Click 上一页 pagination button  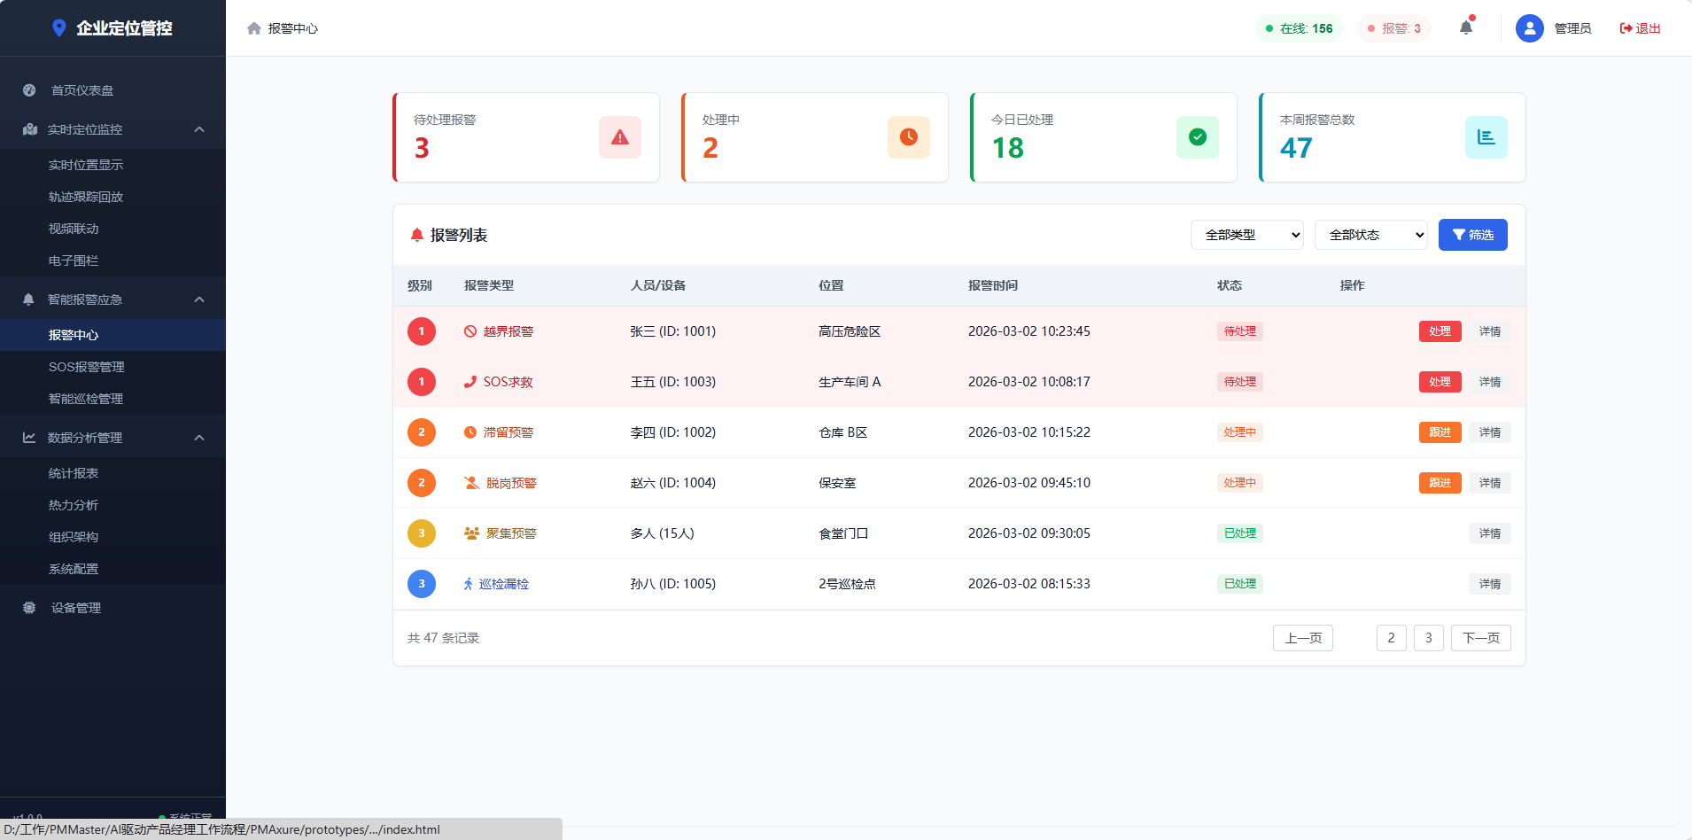click(x=1303, y=638)
